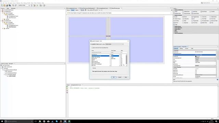The height and width of the screenshot is (123, 219).
Task: Click the Font list vertical scrollbar
Action: click(x=110, y=60)
